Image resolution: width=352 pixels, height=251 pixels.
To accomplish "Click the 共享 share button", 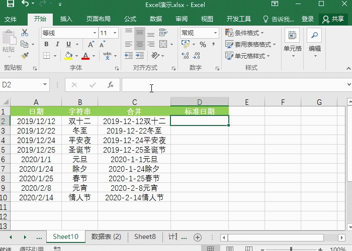I will tap(333, 19).
